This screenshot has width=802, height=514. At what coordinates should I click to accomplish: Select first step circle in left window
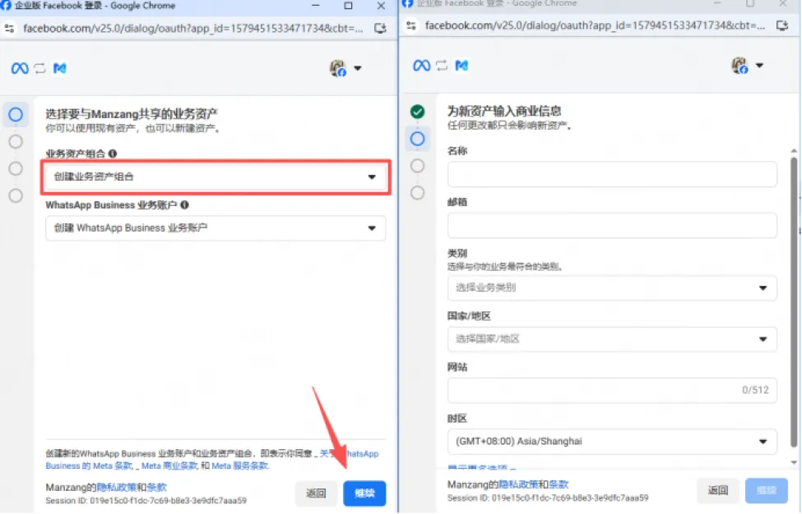pyautogui.click(x=16, y=114)
